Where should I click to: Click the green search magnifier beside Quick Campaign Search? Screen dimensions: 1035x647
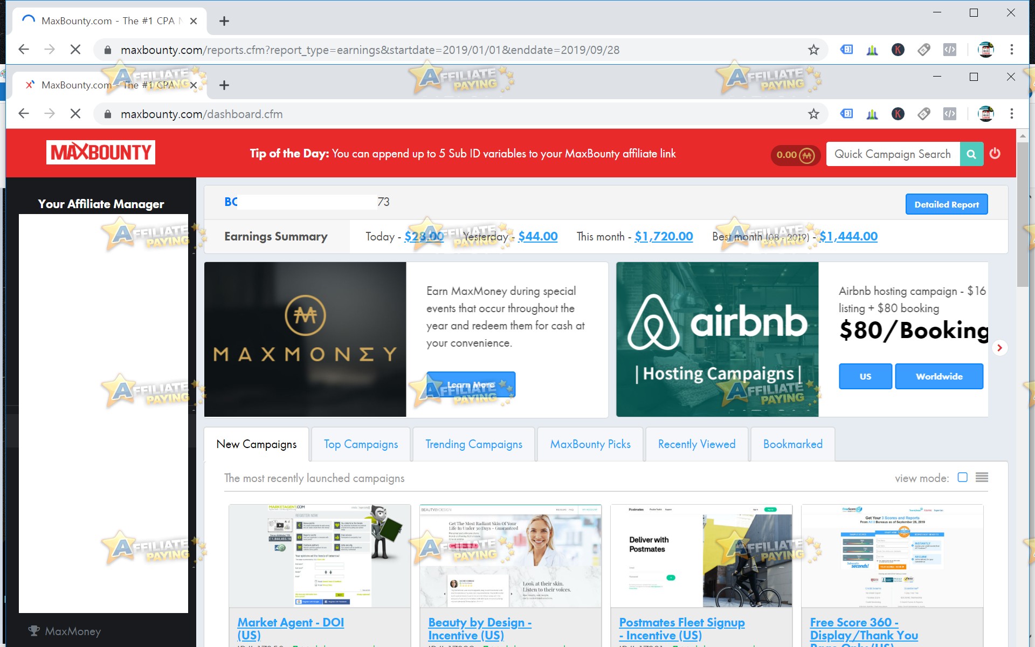[x=971, y=154]
